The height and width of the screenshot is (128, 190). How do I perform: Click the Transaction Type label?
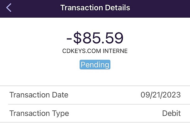pyautogui.click(x=39, y=113)
